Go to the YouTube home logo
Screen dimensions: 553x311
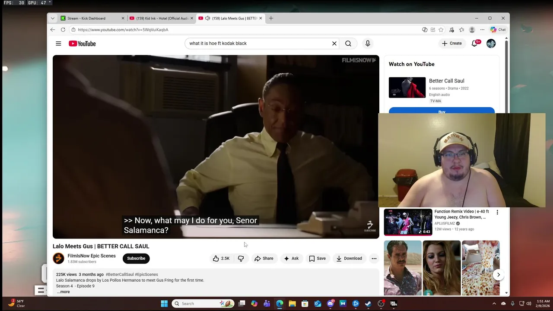click(x=82, y=43)
